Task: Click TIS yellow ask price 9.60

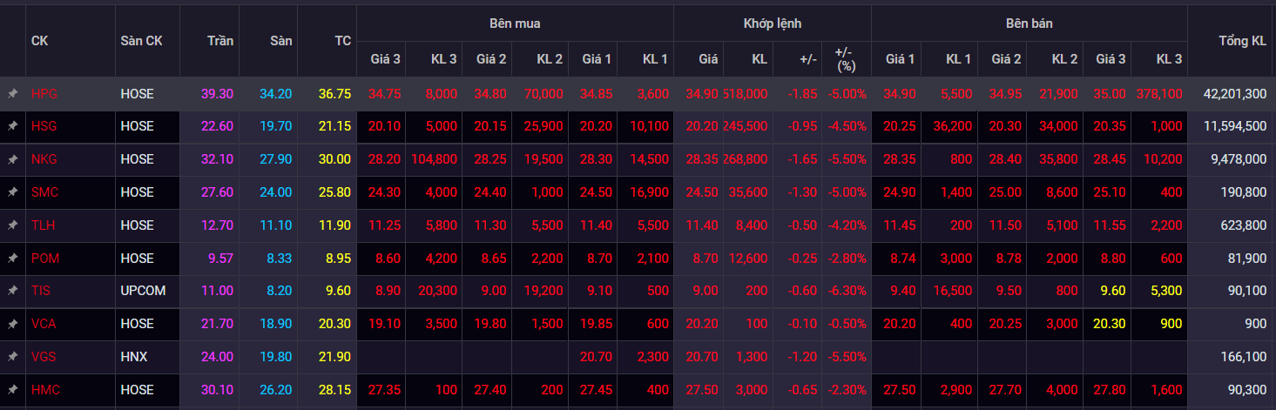Action: [x=1111, y=291]
